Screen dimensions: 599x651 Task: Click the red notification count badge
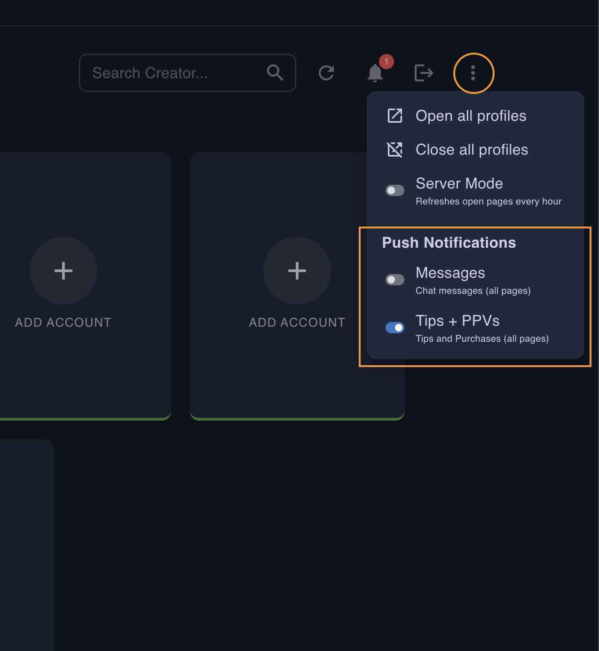[386, 62]
